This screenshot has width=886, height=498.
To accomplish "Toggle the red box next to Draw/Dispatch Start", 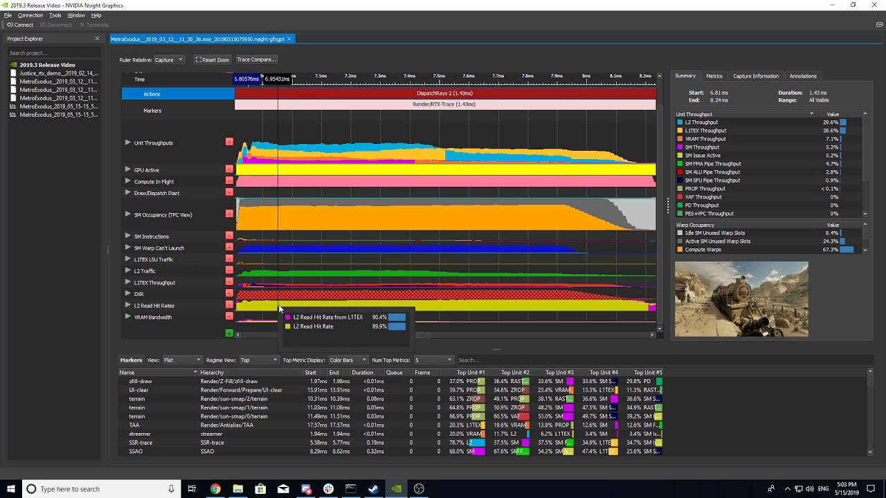I will (x=229, y=192).
